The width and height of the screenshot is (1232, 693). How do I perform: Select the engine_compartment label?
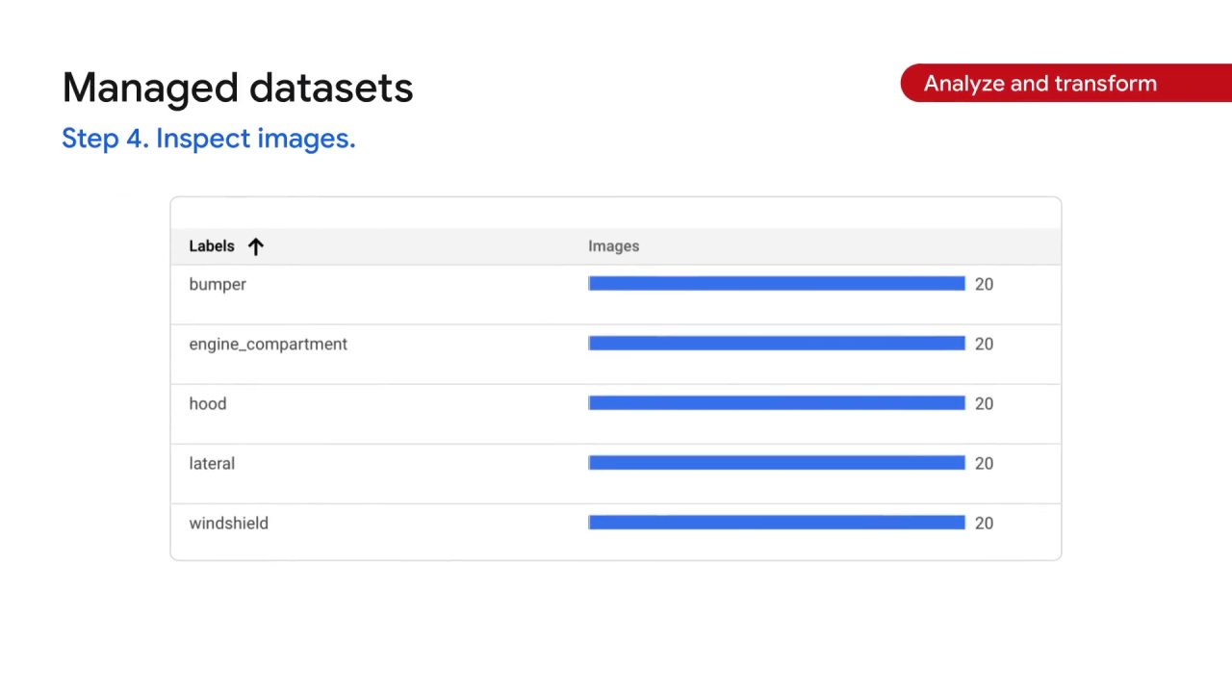click(x=268, y=345)
